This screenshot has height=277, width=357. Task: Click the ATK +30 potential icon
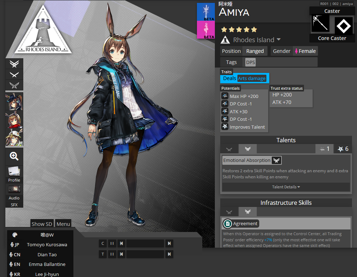(x=225, y=112)
